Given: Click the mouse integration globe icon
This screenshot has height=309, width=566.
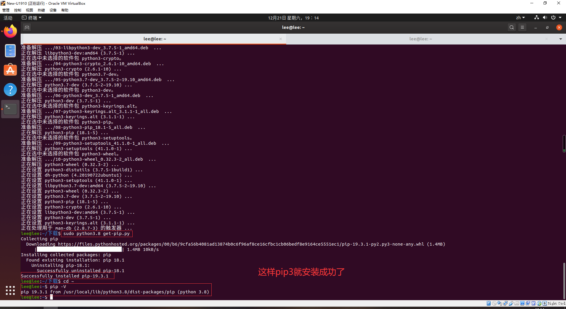Looking at the screenshot, I should 539,303.
